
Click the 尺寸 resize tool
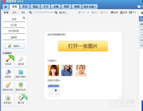click(133, 13)
